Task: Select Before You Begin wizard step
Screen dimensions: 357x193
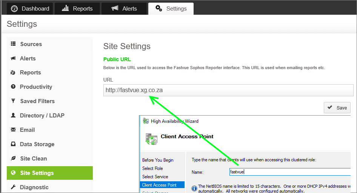Action: click(158, 160)
